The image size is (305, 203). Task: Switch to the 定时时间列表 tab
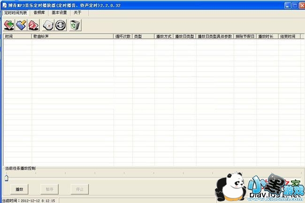[x=15, y=13]
